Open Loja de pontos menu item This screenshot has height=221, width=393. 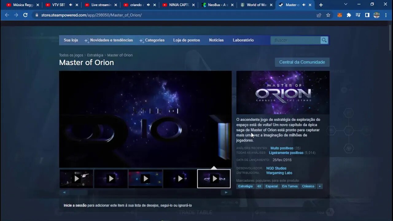(186, 40)
